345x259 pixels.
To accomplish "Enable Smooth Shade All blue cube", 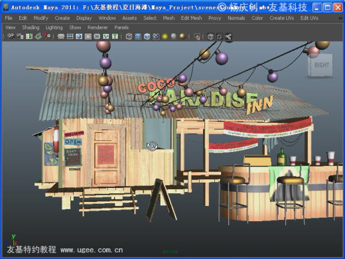I will tap(138, 37).
